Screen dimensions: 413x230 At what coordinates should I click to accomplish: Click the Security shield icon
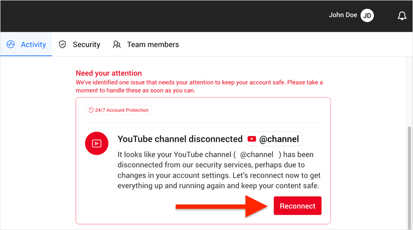pos(62,44)
